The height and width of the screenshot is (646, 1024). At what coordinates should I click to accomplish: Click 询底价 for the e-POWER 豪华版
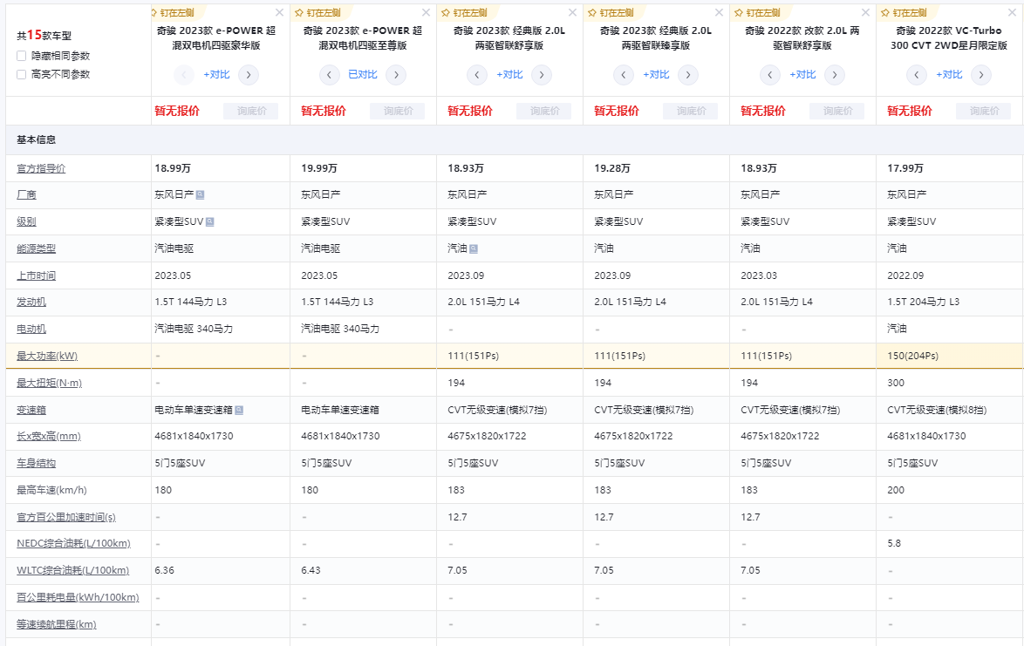coord(251,111)
